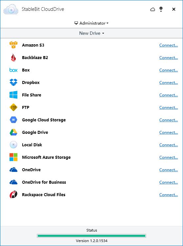This screenshot has height=246, width=183.
Task: Connect to Backblaze B2
Action: [169, 58]
